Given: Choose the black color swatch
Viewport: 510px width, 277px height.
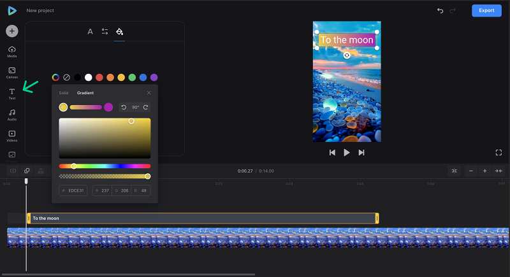Looking at the screenshot, I should click(77, 77).
